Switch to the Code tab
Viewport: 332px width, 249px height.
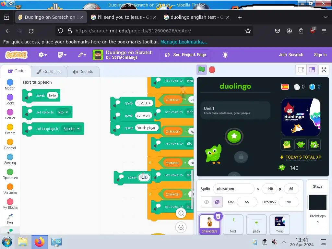point(16,71)
